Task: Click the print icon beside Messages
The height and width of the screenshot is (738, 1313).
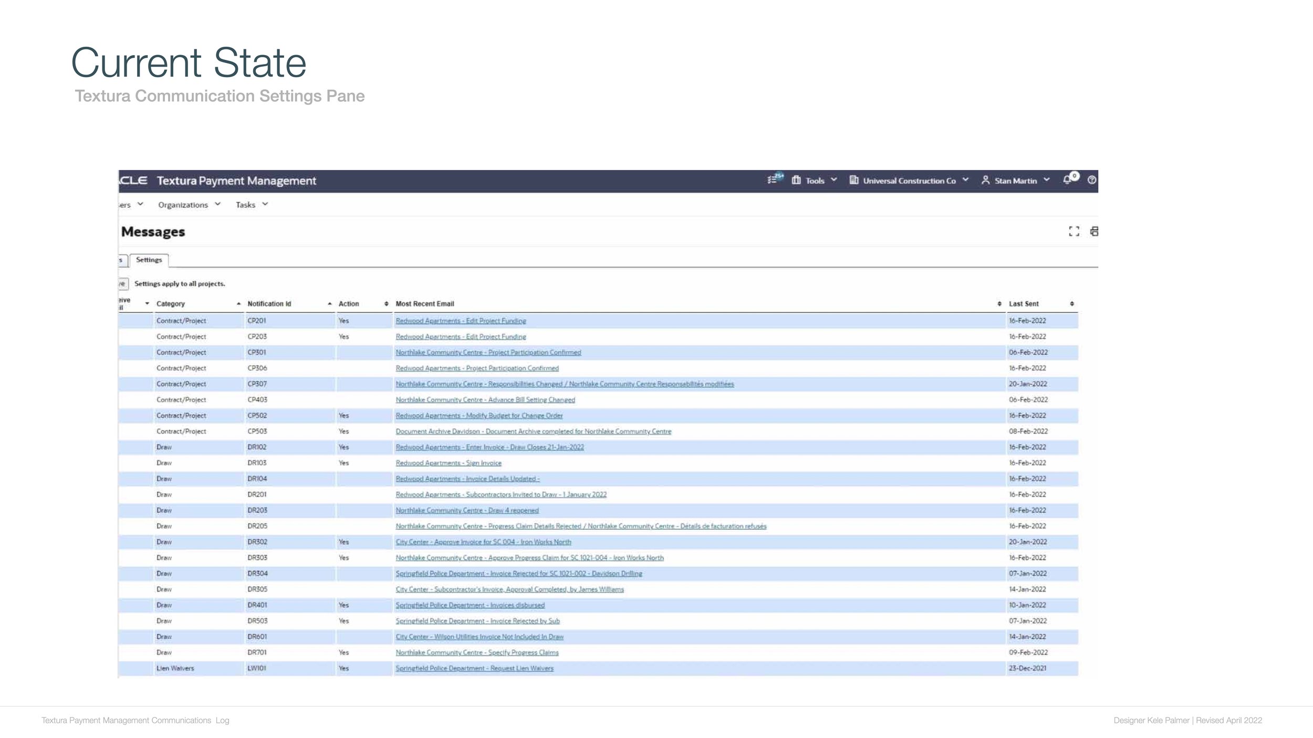Action: pos(1094,231)
